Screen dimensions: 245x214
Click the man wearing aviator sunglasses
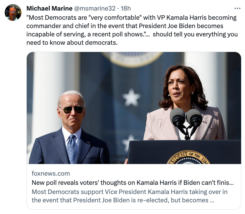pos(71,117)
